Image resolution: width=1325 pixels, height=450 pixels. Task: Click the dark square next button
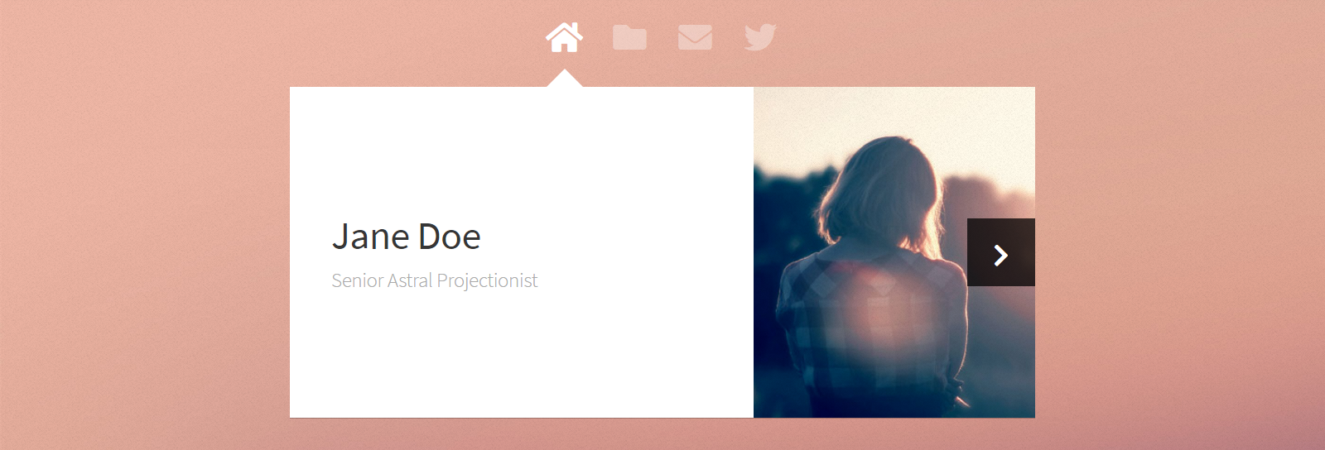(1001, 252)
